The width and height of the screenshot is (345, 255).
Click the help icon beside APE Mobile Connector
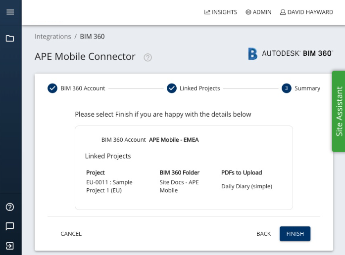click(148, 57)
